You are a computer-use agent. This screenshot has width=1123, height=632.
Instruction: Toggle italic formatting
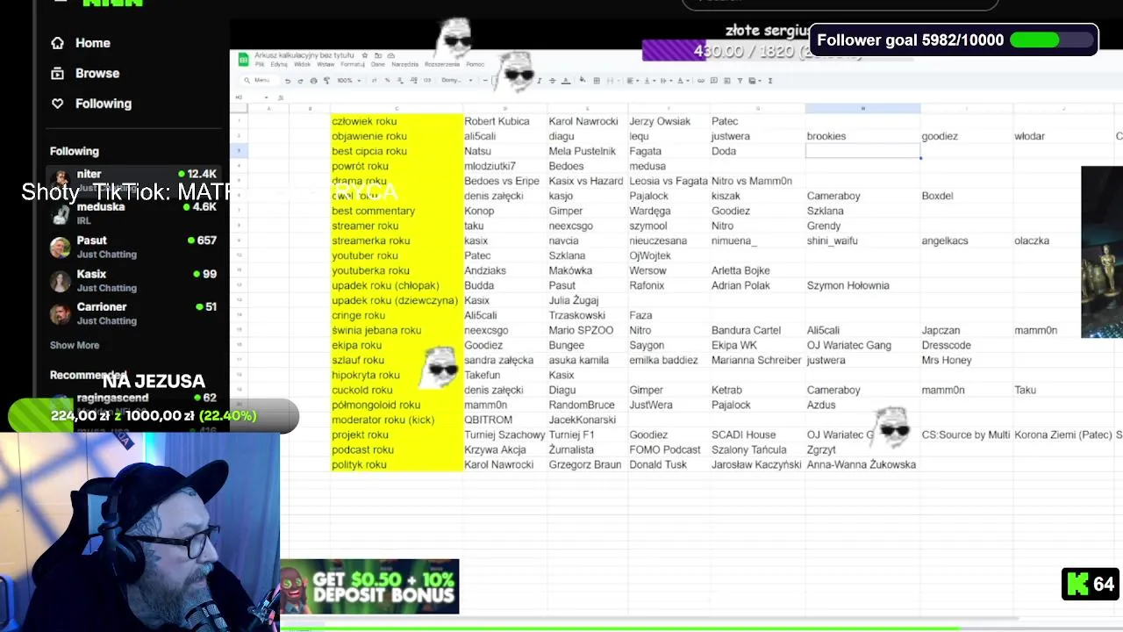click(539, 81)
